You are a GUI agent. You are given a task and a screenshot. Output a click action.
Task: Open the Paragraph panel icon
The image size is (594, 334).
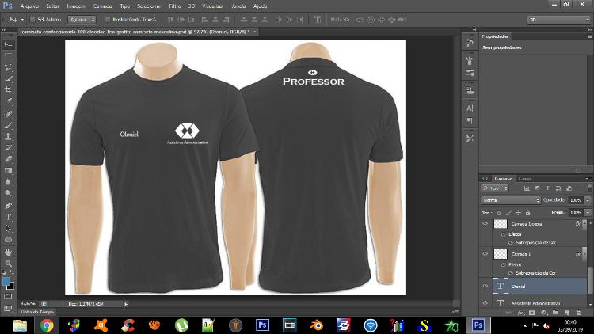click(x=470, y=121)
